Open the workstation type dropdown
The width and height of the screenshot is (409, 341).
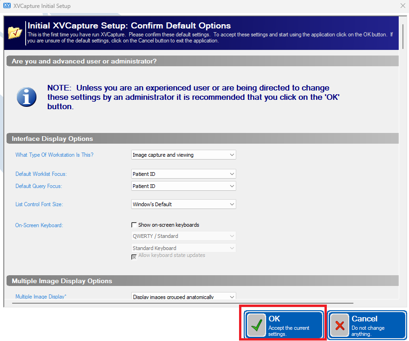click(x=183, y=155)
